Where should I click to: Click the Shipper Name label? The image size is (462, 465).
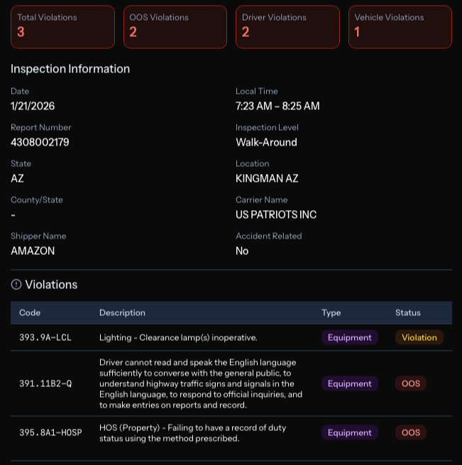tap(38, 236)
